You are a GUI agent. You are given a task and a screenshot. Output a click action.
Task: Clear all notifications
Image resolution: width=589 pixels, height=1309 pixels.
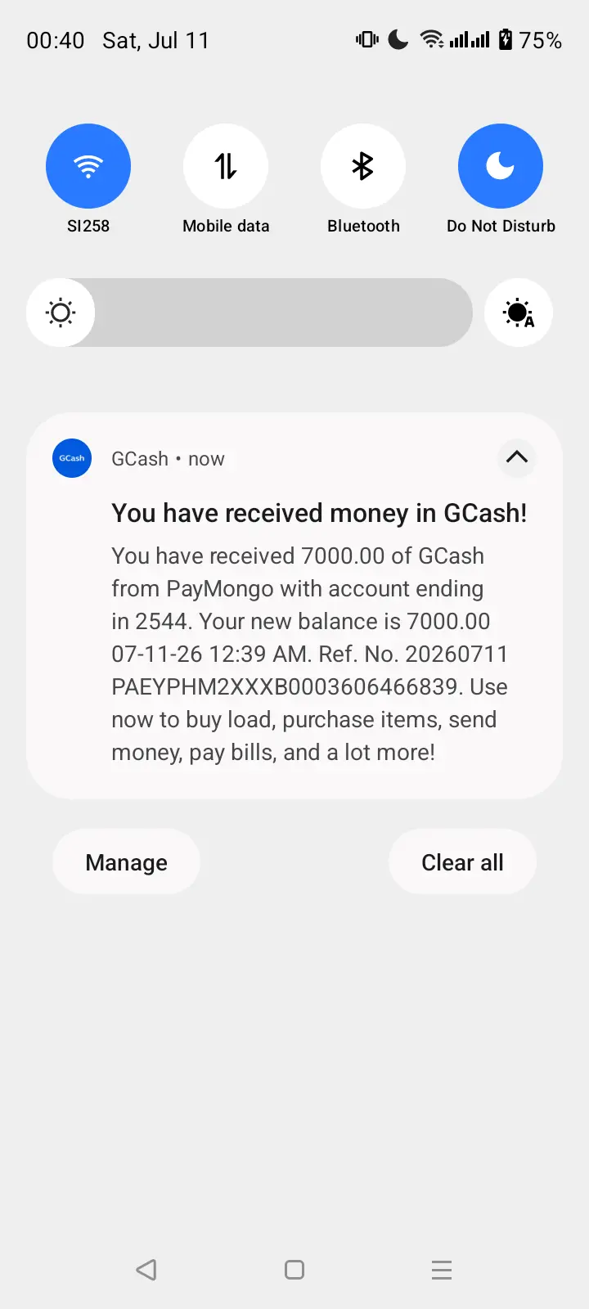click(x=462, y=861)
